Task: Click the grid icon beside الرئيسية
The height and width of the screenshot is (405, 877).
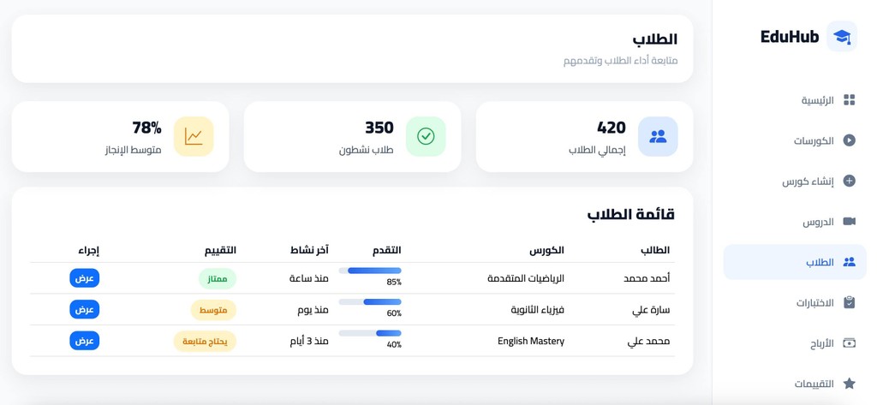Action: 849,100
